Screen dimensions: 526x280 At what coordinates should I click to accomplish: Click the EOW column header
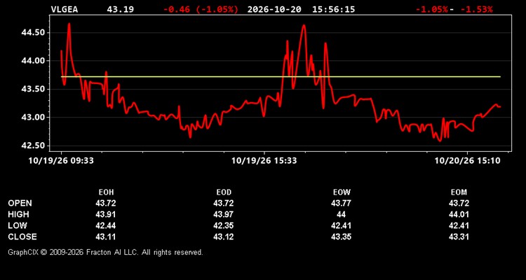pos(342,192)
